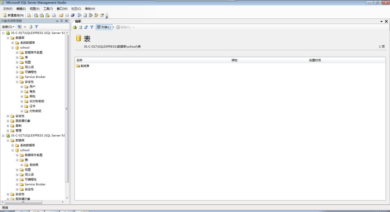The width and height of the screenshot is (390, 212).
Task: Open the active files dropdown in Summary pane
Action: click(381, 22)
